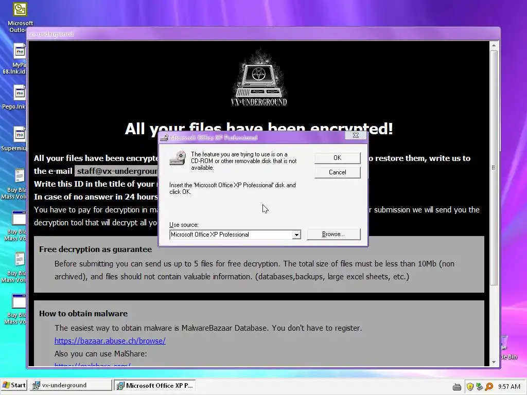Click the CD-ROM disk icon in dialog
527x395 pixels.
coord(178,158)
